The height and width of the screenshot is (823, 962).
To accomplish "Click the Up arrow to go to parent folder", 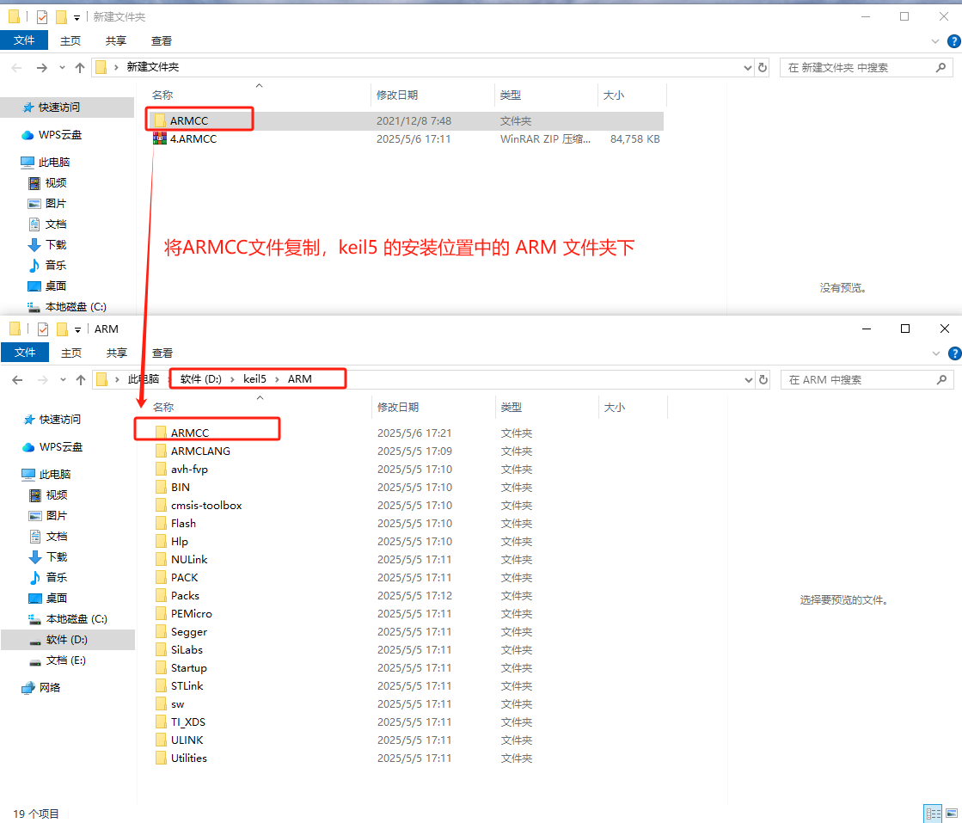I will tap(79, 66).
